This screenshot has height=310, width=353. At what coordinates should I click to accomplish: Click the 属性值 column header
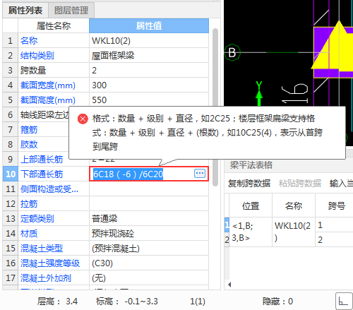pos(149,25)
